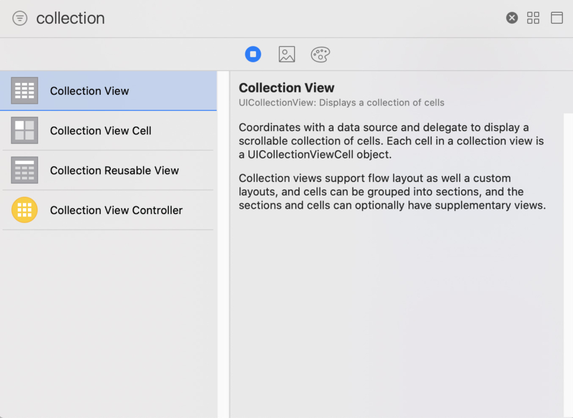
Task: Toggle the details panel visibility control
Action: coord(557,17)
